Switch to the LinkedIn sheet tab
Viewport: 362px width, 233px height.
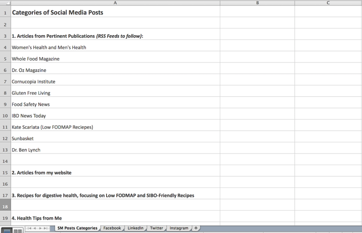point(135,228)
